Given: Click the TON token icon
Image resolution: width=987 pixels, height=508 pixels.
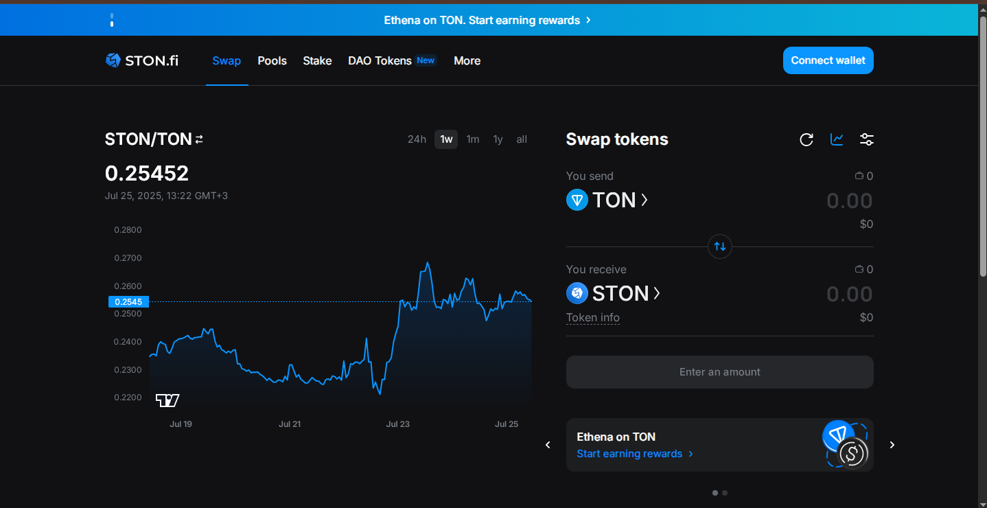Looking at the screenshot, I should pyautogui.click(x=577, y=200).
